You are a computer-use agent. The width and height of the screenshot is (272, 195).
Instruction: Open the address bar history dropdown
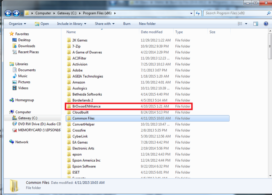[191, 13]
